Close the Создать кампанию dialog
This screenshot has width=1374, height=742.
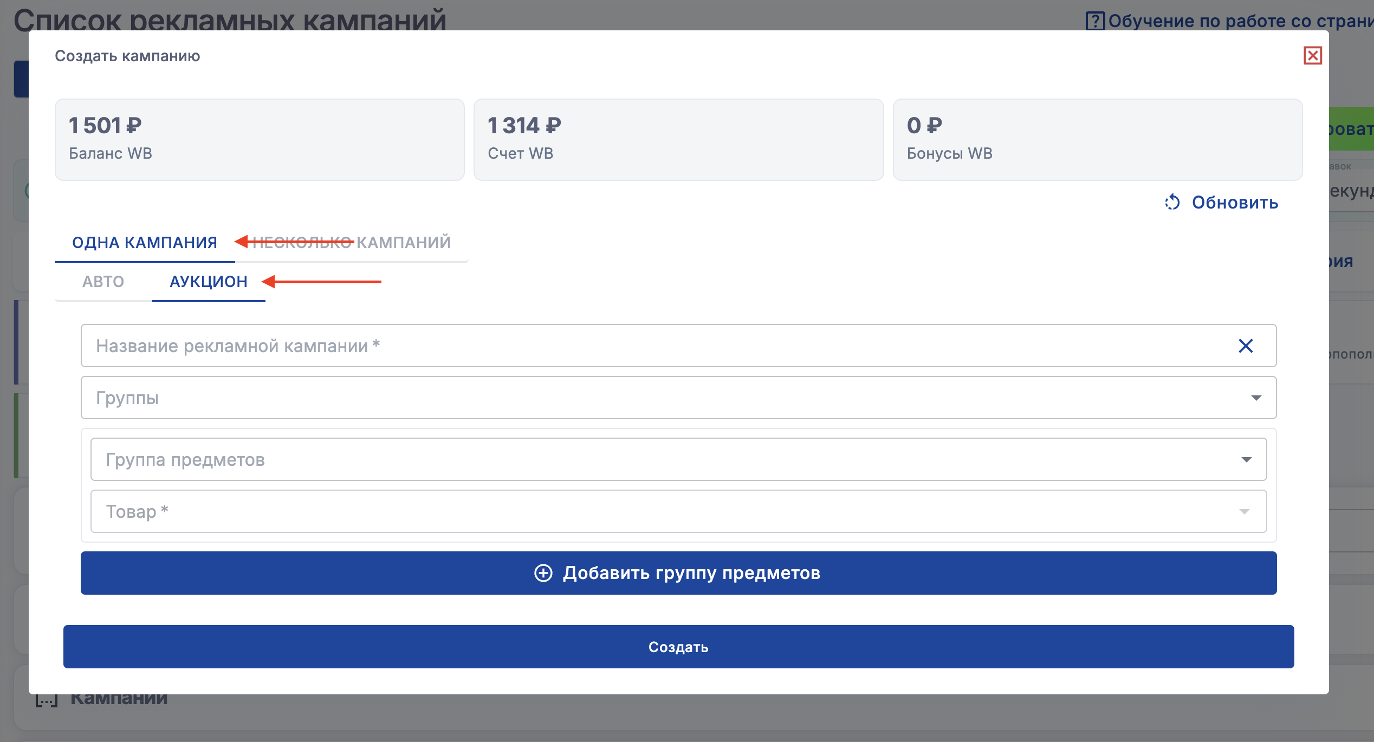[x=1312, y=56]
